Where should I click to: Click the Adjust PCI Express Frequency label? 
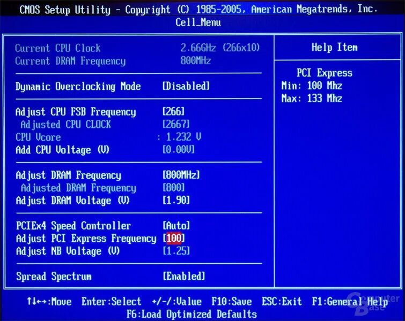tap(86, 239)
